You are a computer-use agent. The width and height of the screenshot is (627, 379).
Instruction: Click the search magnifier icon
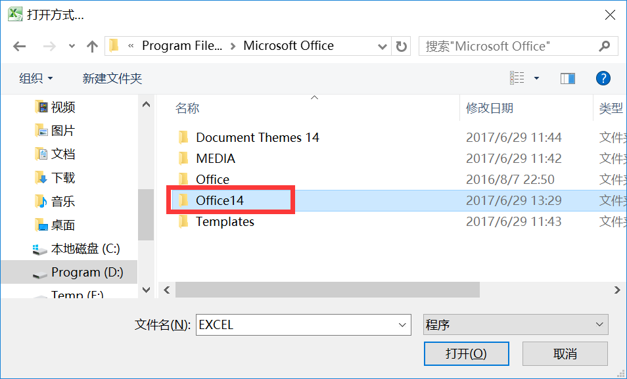click(604, 46)
